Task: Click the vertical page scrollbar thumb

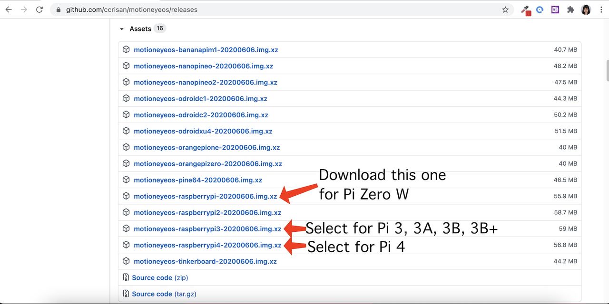Action: click(607, 70)
